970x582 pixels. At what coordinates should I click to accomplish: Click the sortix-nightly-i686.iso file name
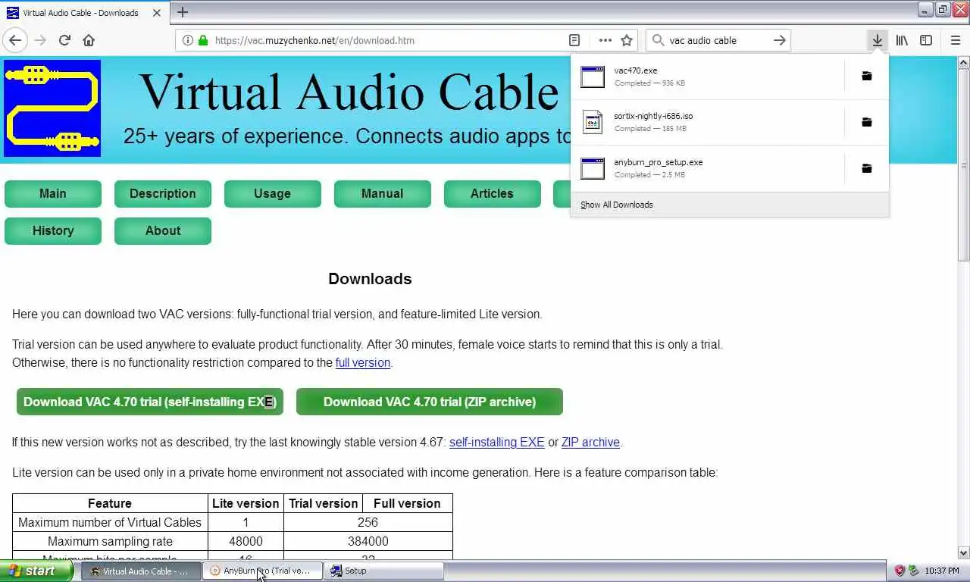pyautogui.click(x=653, y=116)
